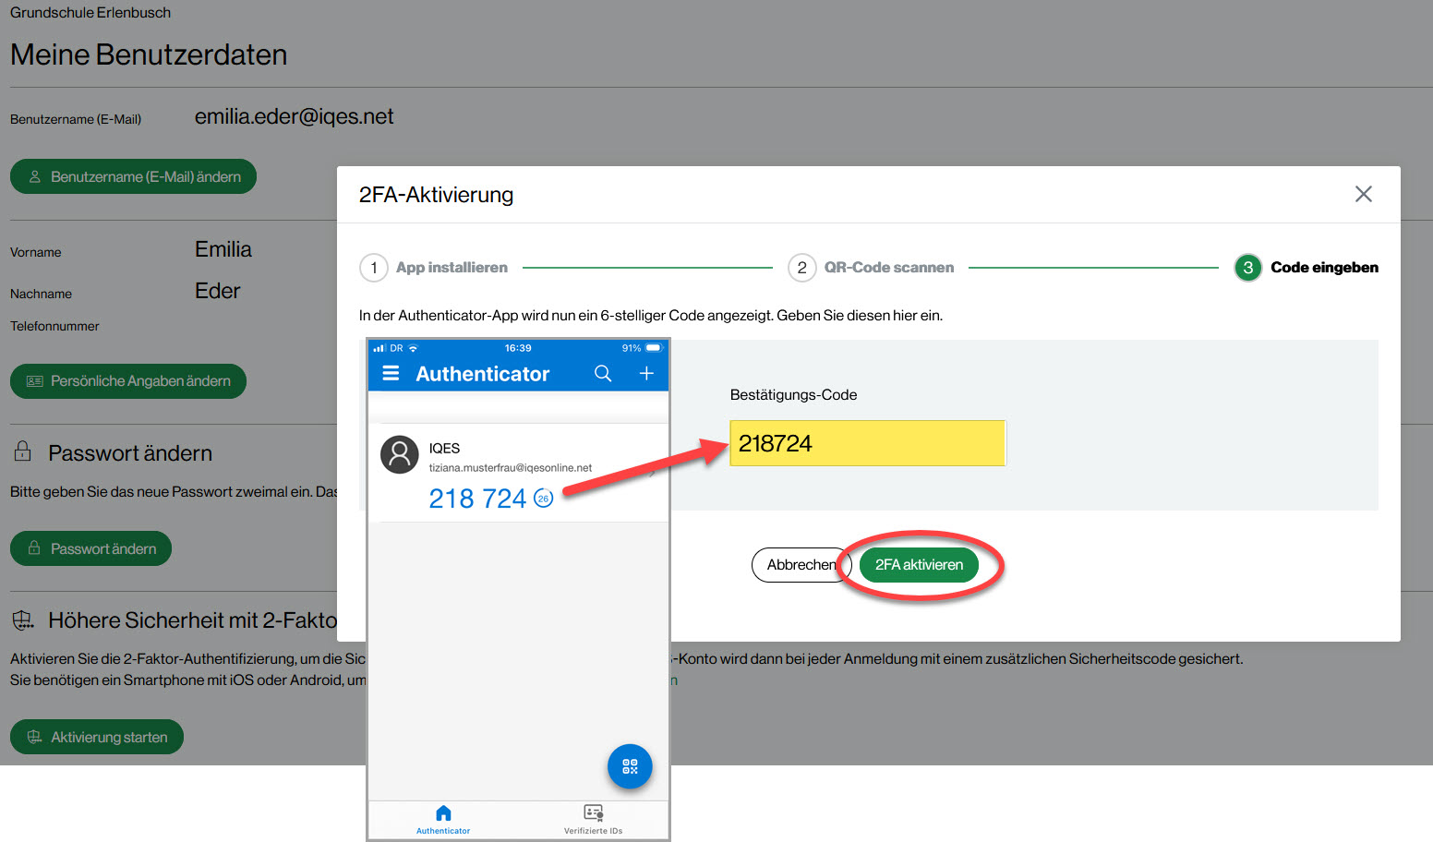The width and height of the screenshot is (1433, 842).
Task: Click the Passwort ändern button
Action: [x=90, y=548]
